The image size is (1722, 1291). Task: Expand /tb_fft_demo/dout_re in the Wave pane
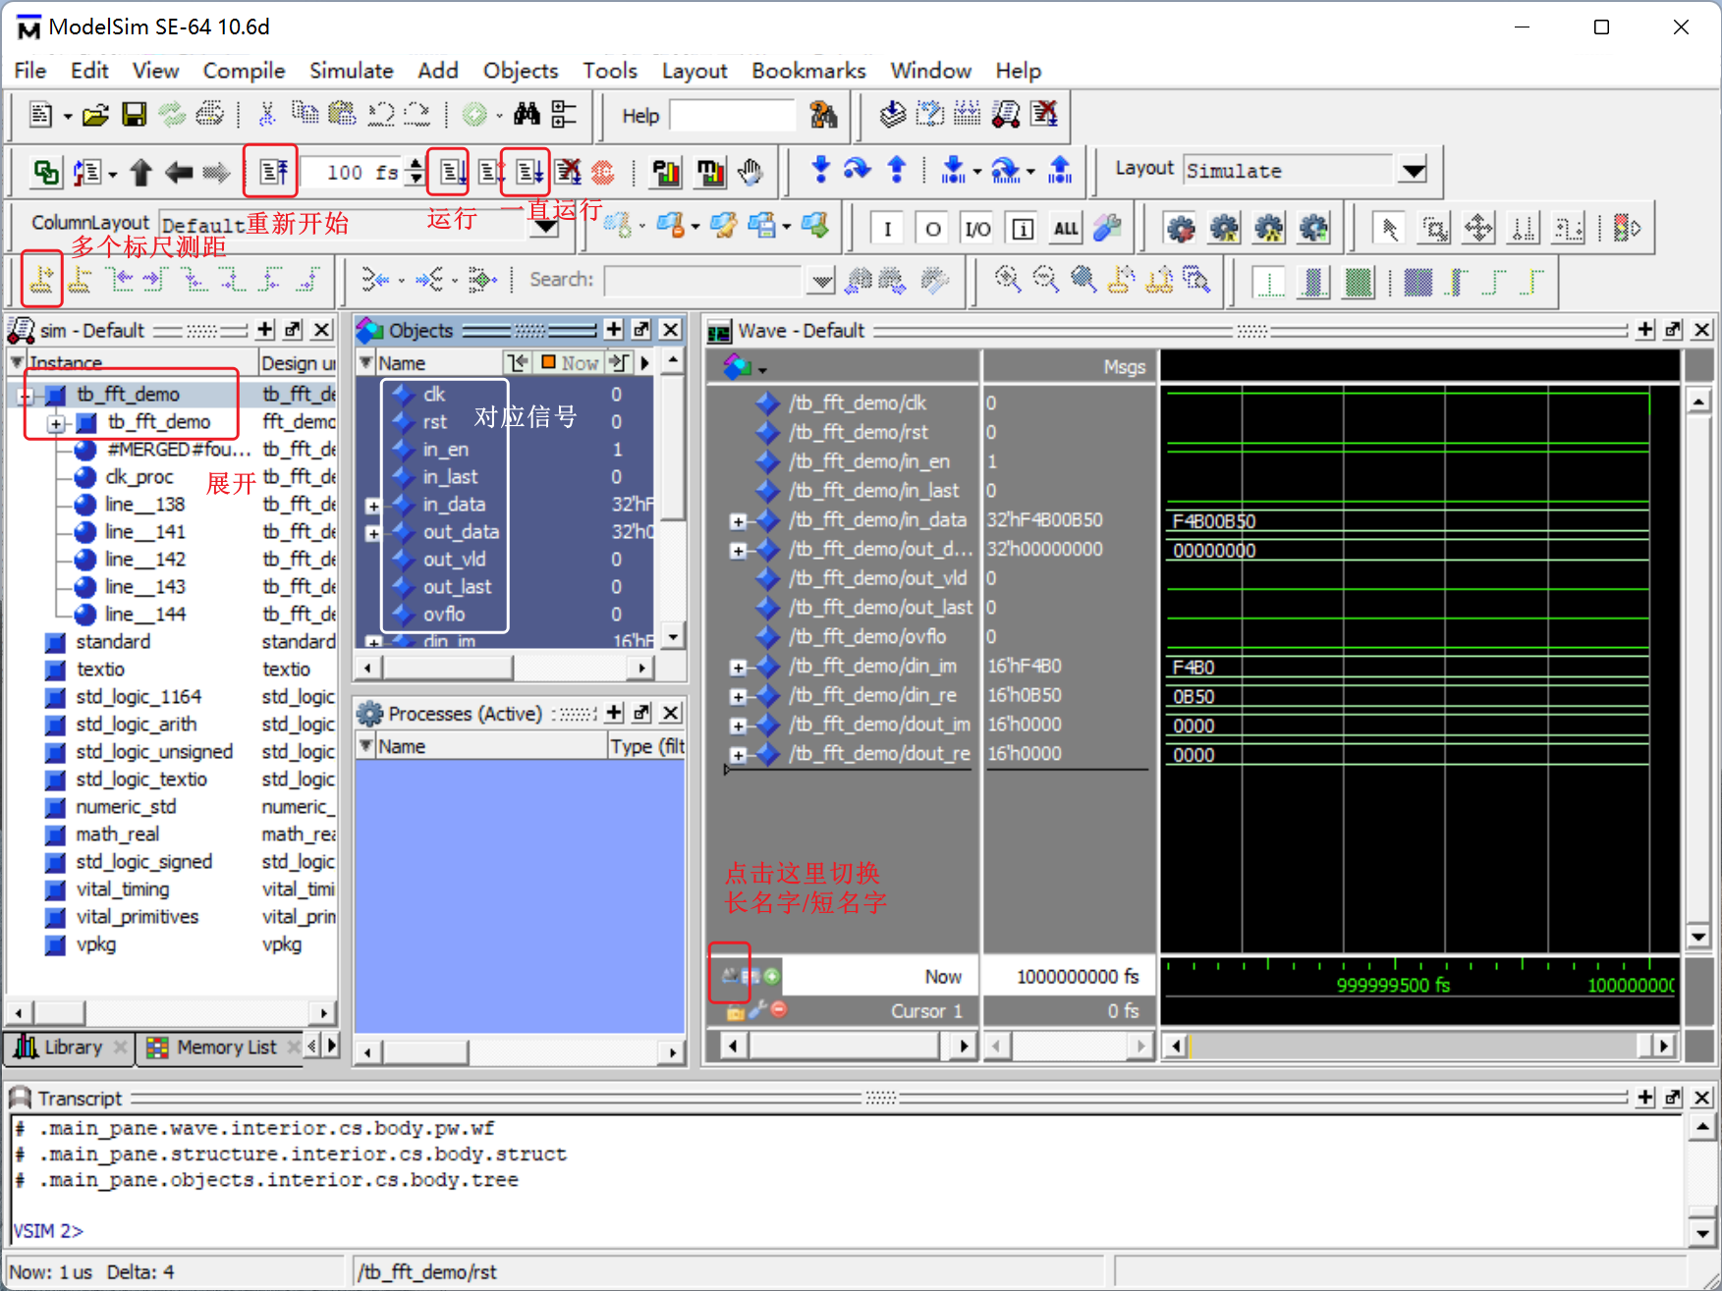[x=738, y=755]
